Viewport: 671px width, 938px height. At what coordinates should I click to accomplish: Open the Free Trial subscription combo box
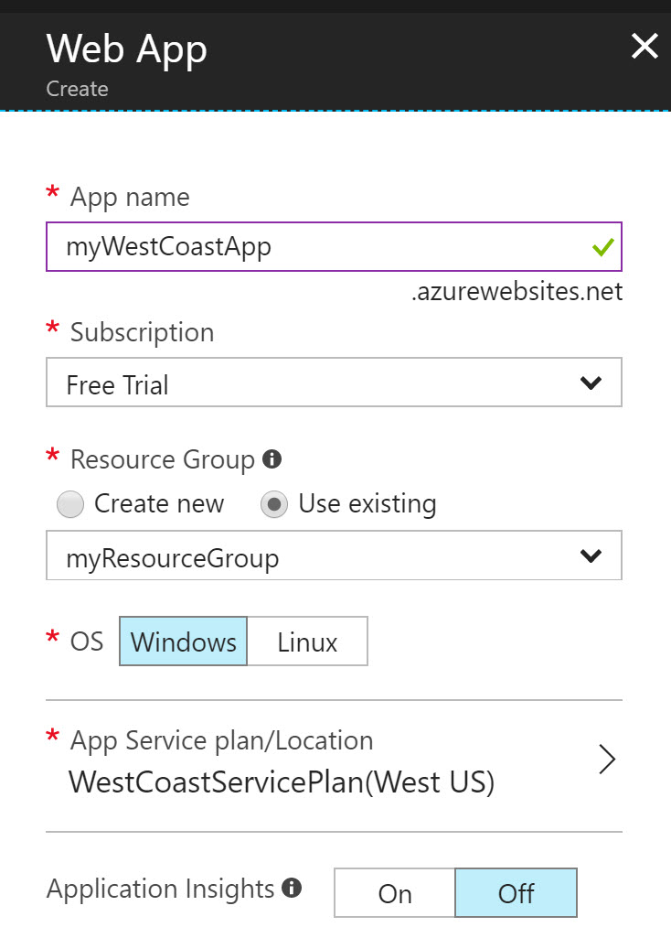334,383
